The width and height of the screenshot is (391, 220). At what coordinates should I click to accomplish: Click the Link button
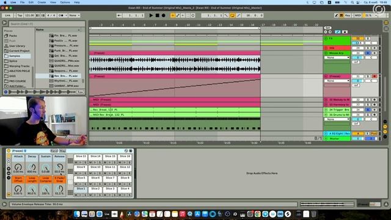tap(8, 15)
